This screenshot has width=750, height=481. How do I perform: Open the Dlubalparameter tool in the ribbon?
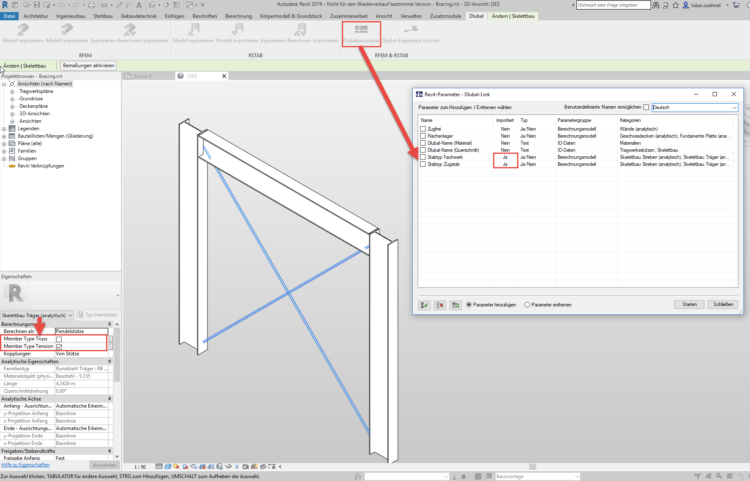[361, 33]
